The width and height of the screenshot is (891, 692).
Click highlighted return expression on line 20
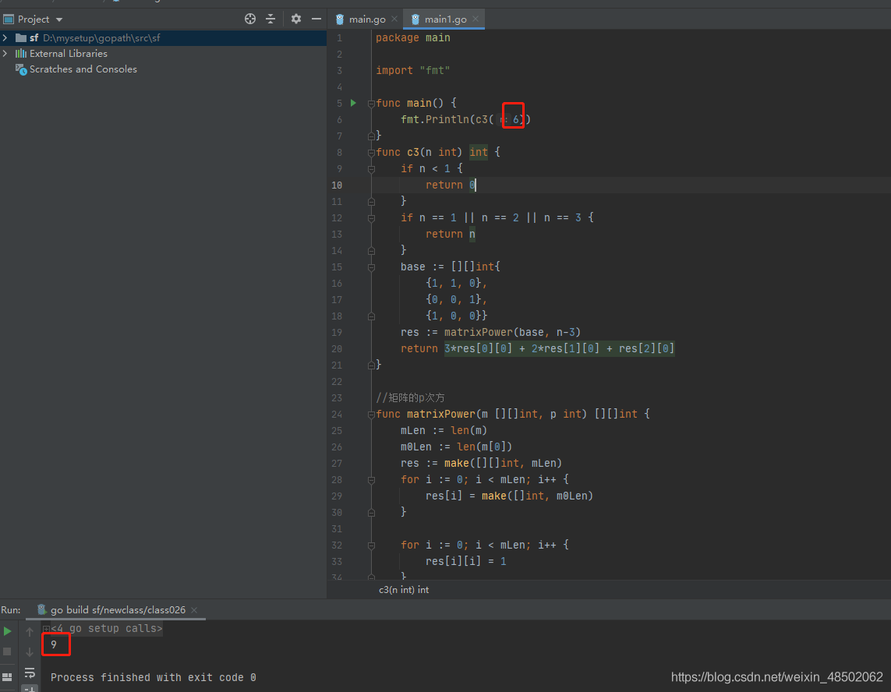coord(559,348)
